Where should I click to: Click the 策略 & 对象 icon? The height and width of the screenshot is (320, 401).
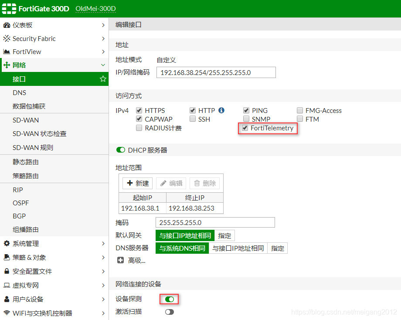pyautogui.click(x=7, y=257)
